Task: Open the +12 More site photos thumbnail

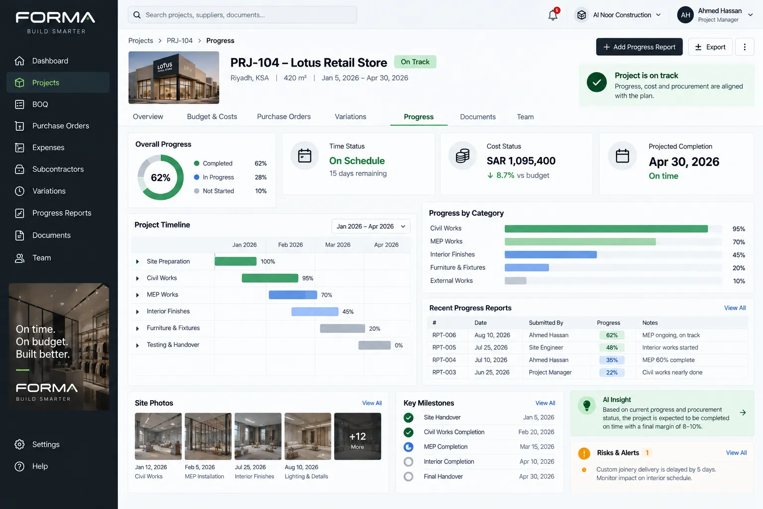Action: point(358,436)
